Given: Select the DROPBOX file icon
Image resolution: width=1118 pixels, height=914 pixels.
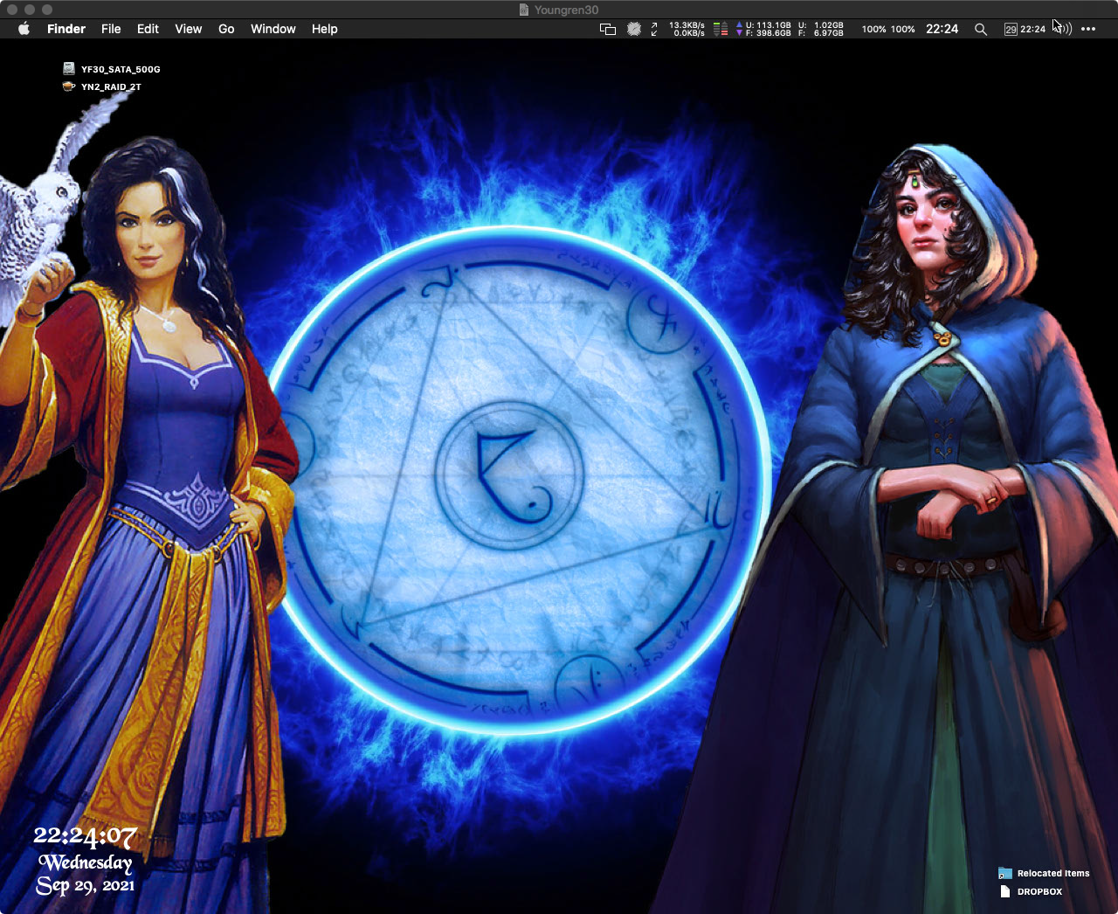Looking at the screenshot, I should [x=1005, y=891].
